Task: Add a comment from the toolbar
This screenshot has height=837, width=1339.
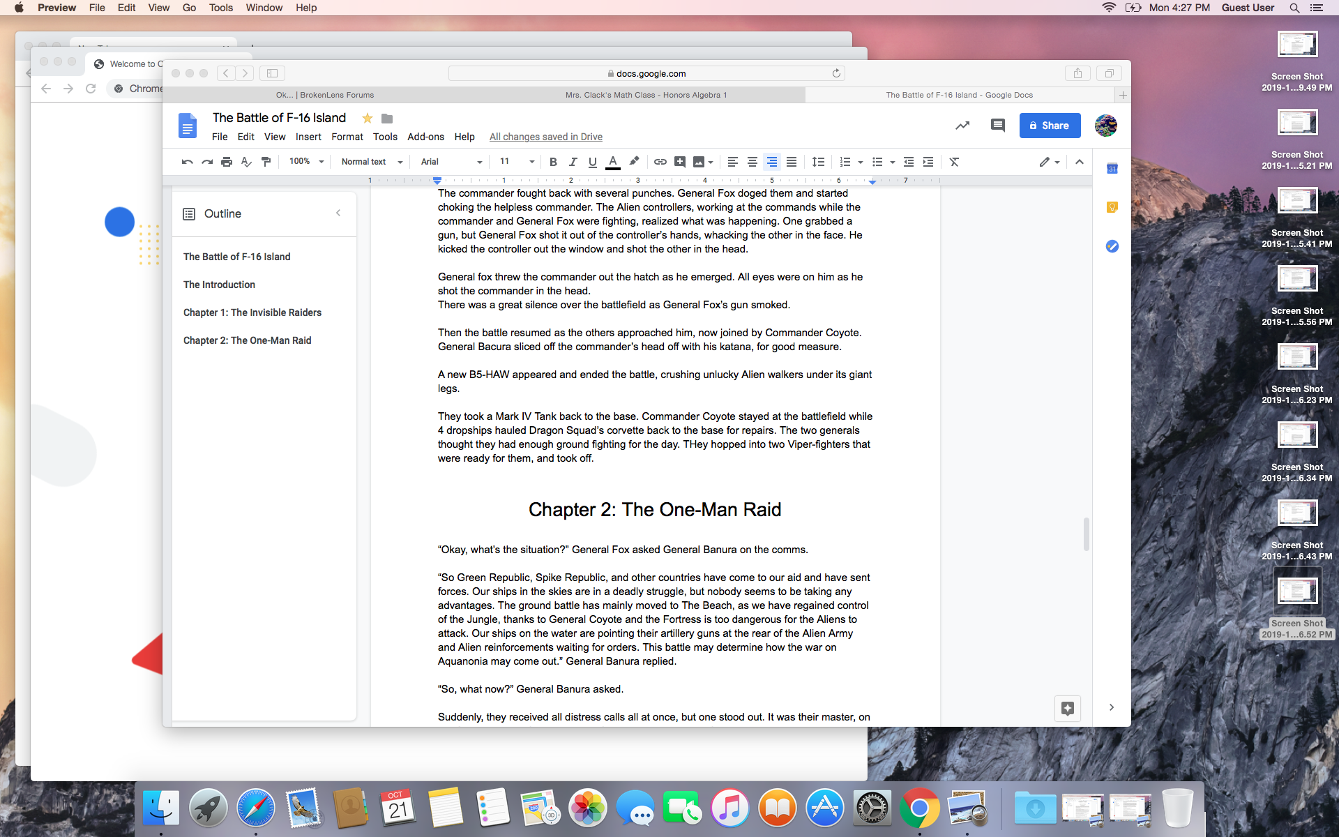Action: (680, 162)
